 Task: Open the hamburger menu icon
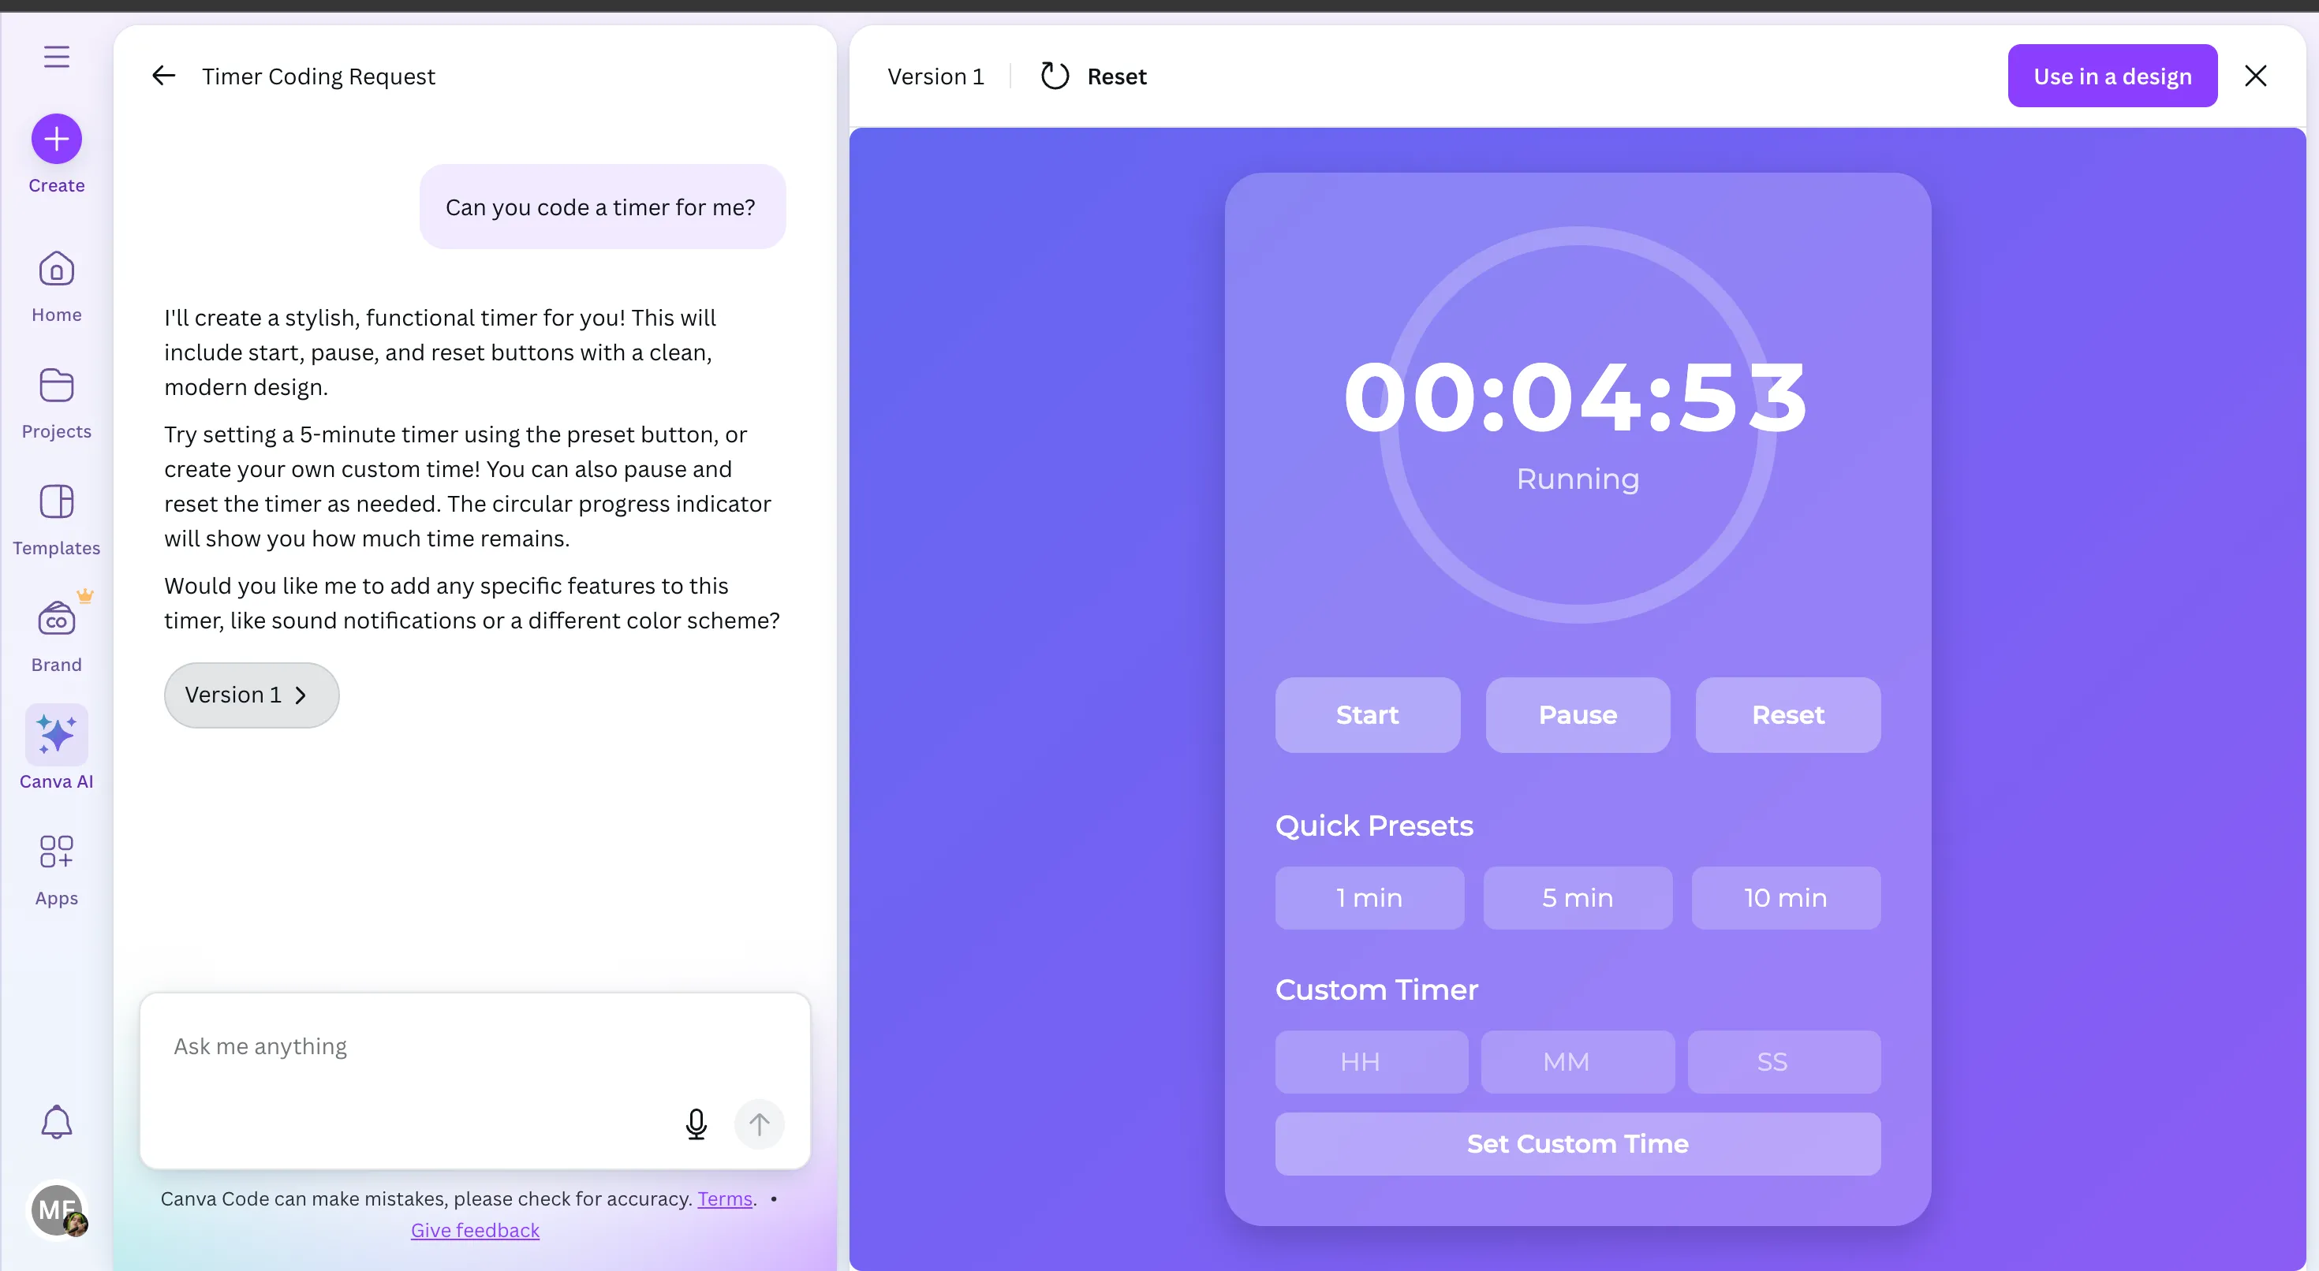56,57
